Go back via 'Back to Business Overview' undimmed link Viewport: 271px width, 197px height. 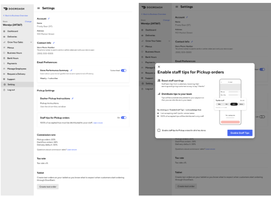click(15, 16)
